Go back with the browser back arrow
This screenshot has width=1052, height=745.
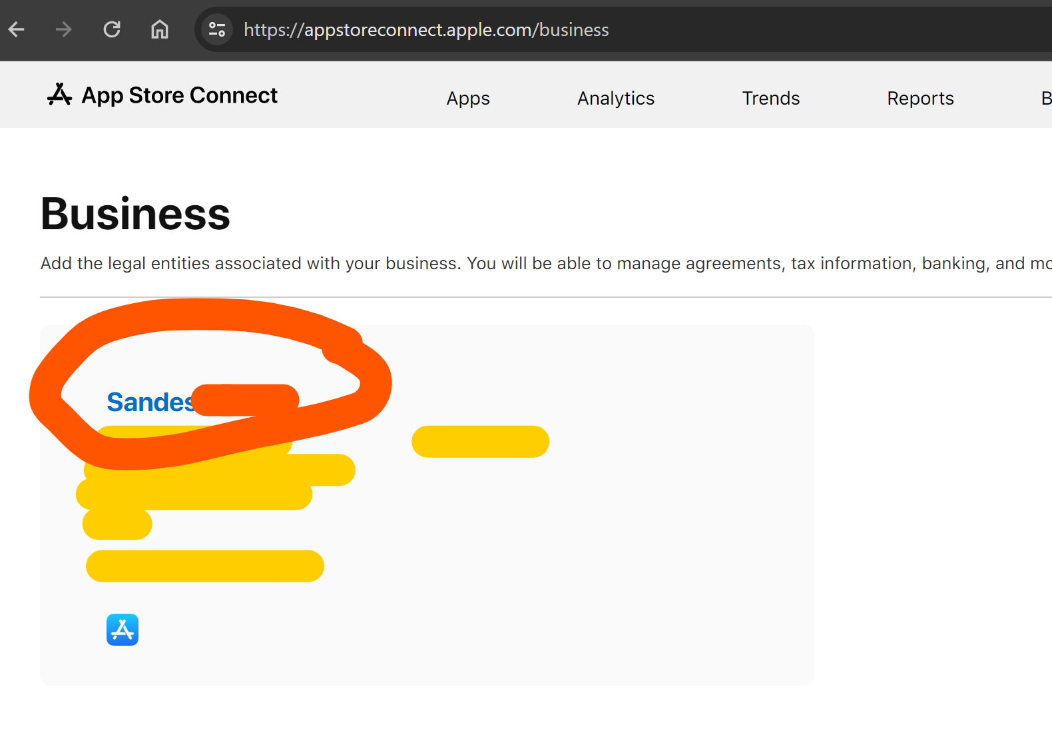[x=17, y=29]
